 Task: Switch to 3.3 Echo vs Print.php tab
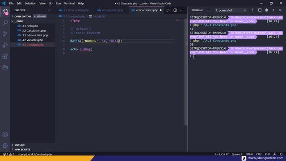74,10
